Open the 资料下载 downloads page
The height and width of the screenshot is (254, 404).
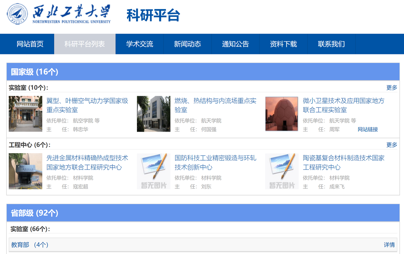coord(283,44)
